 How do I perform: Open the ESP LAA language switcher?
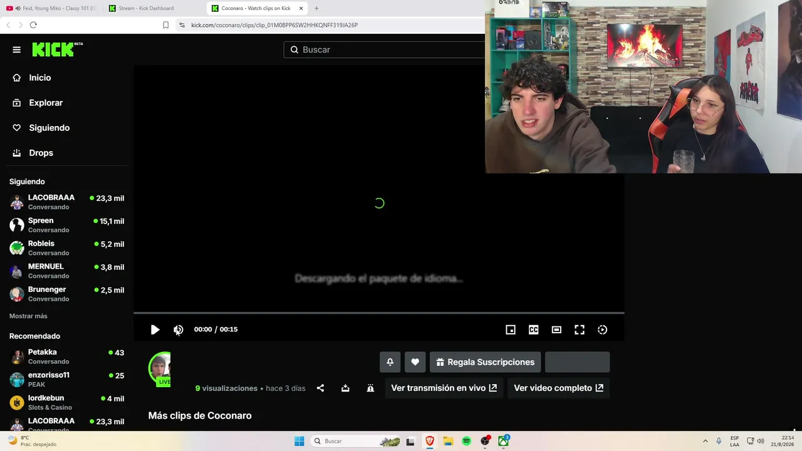click(734, 441)
